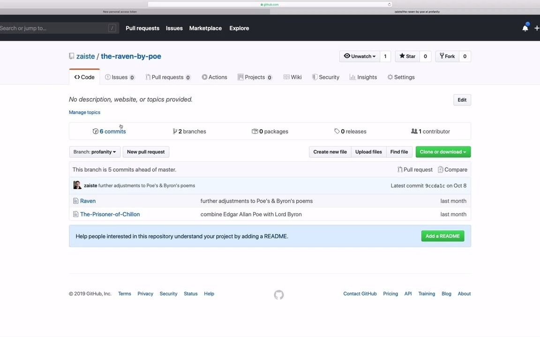Star the repository

pos(407,56)
